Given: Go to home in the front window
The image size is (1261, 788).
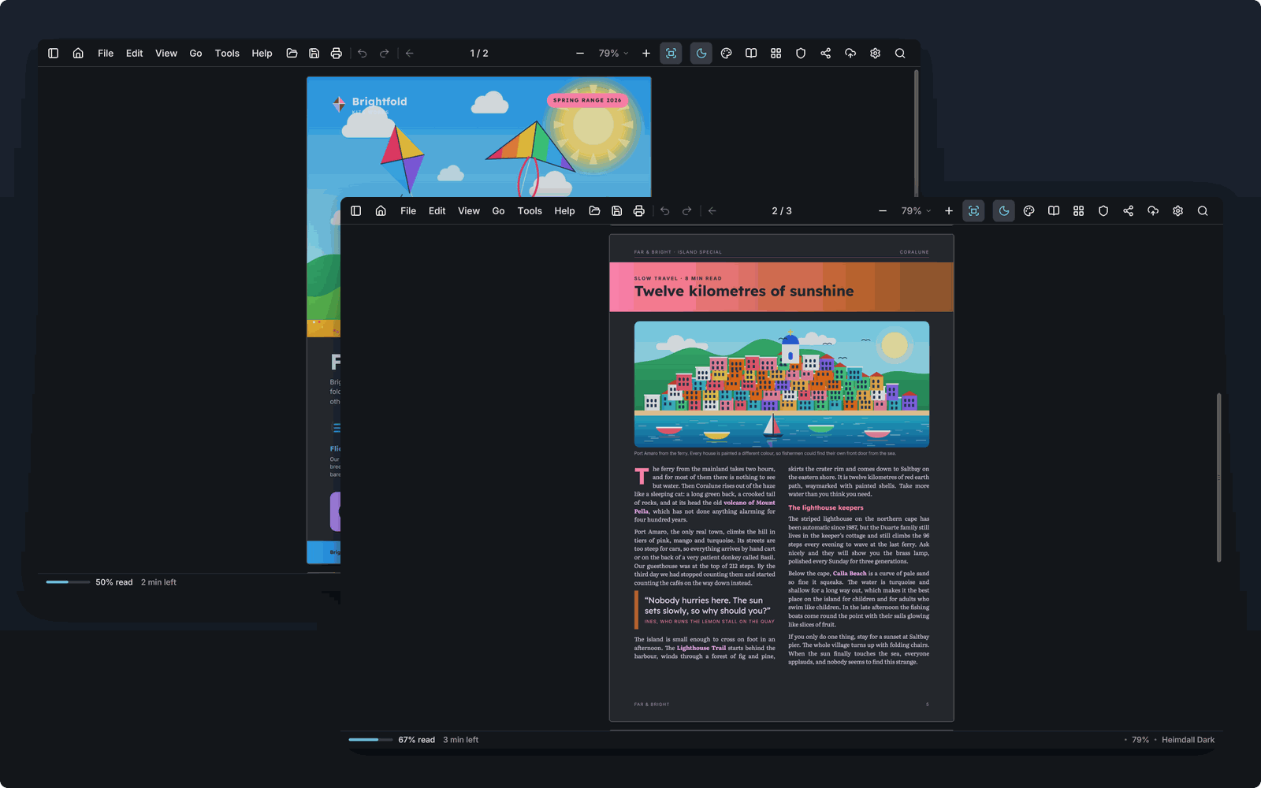Looking at the screenshot, I should [x=381, y=211].
